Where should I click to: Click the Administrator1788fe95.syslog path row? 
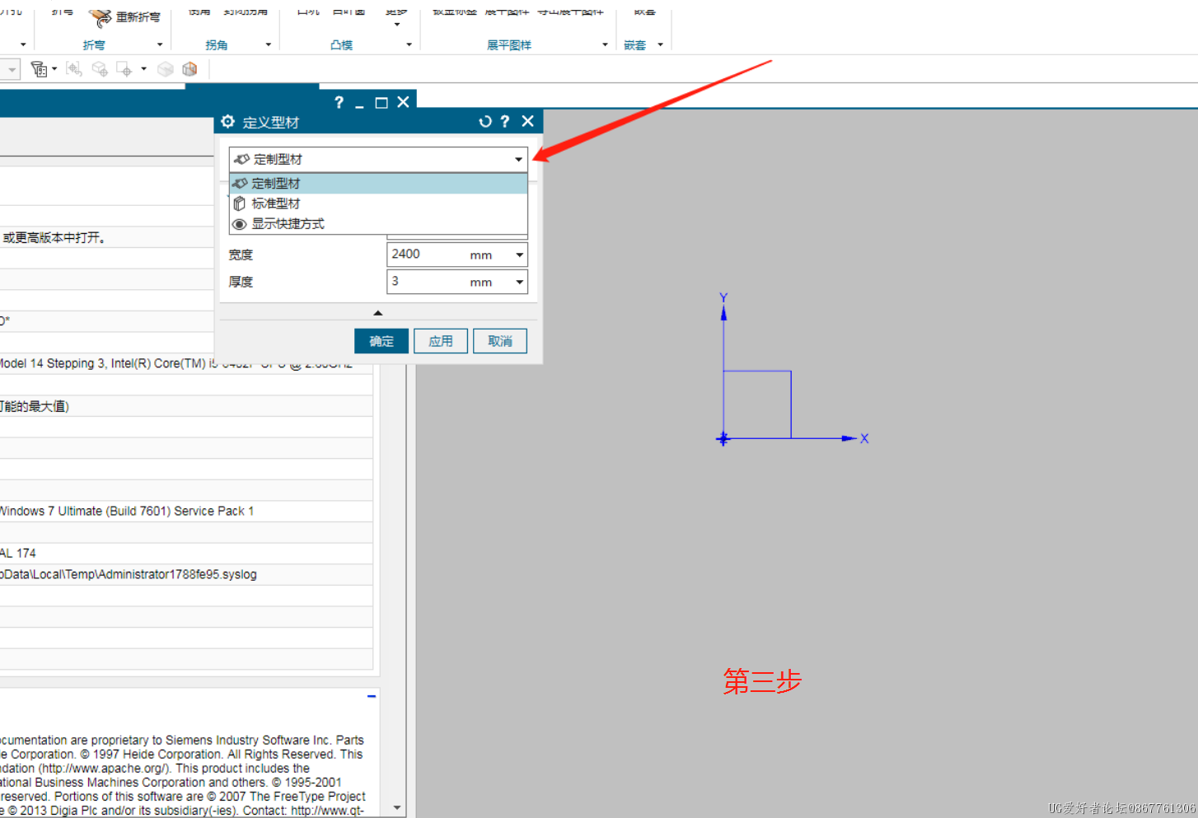tap(186, 575)
